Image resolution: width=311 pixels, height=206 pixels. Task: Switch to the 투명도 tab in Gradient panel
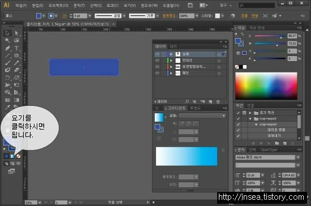pyautogui.click(x=195, y=108)
